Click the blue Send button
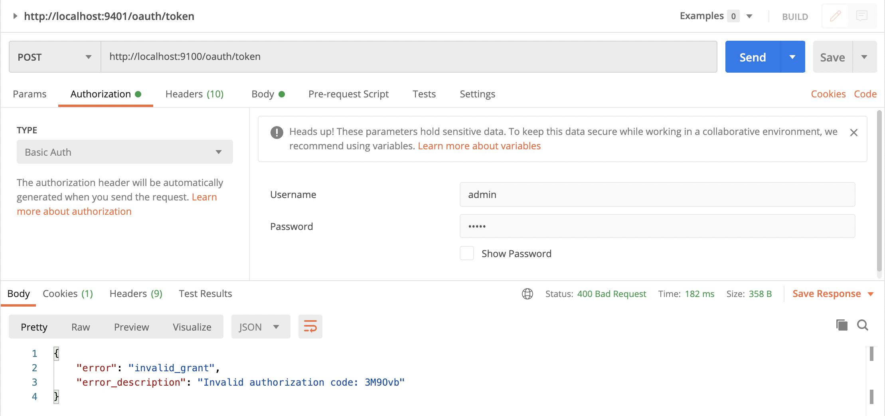This screenshot has width=885, height=416. tap(753, 57)
